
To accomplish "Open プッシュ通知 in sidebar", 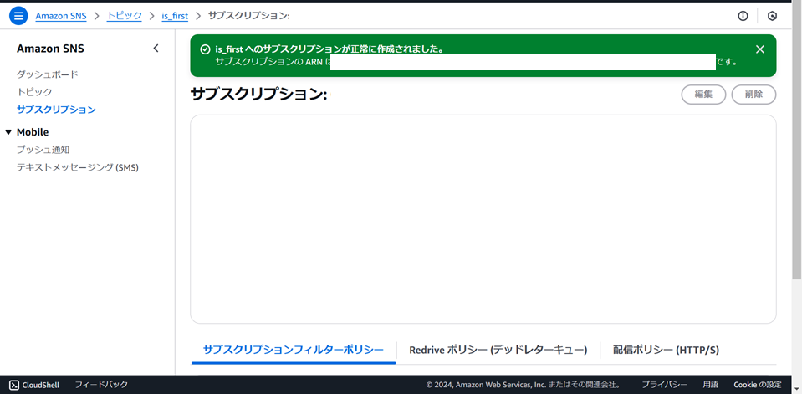I will (43, 150).
